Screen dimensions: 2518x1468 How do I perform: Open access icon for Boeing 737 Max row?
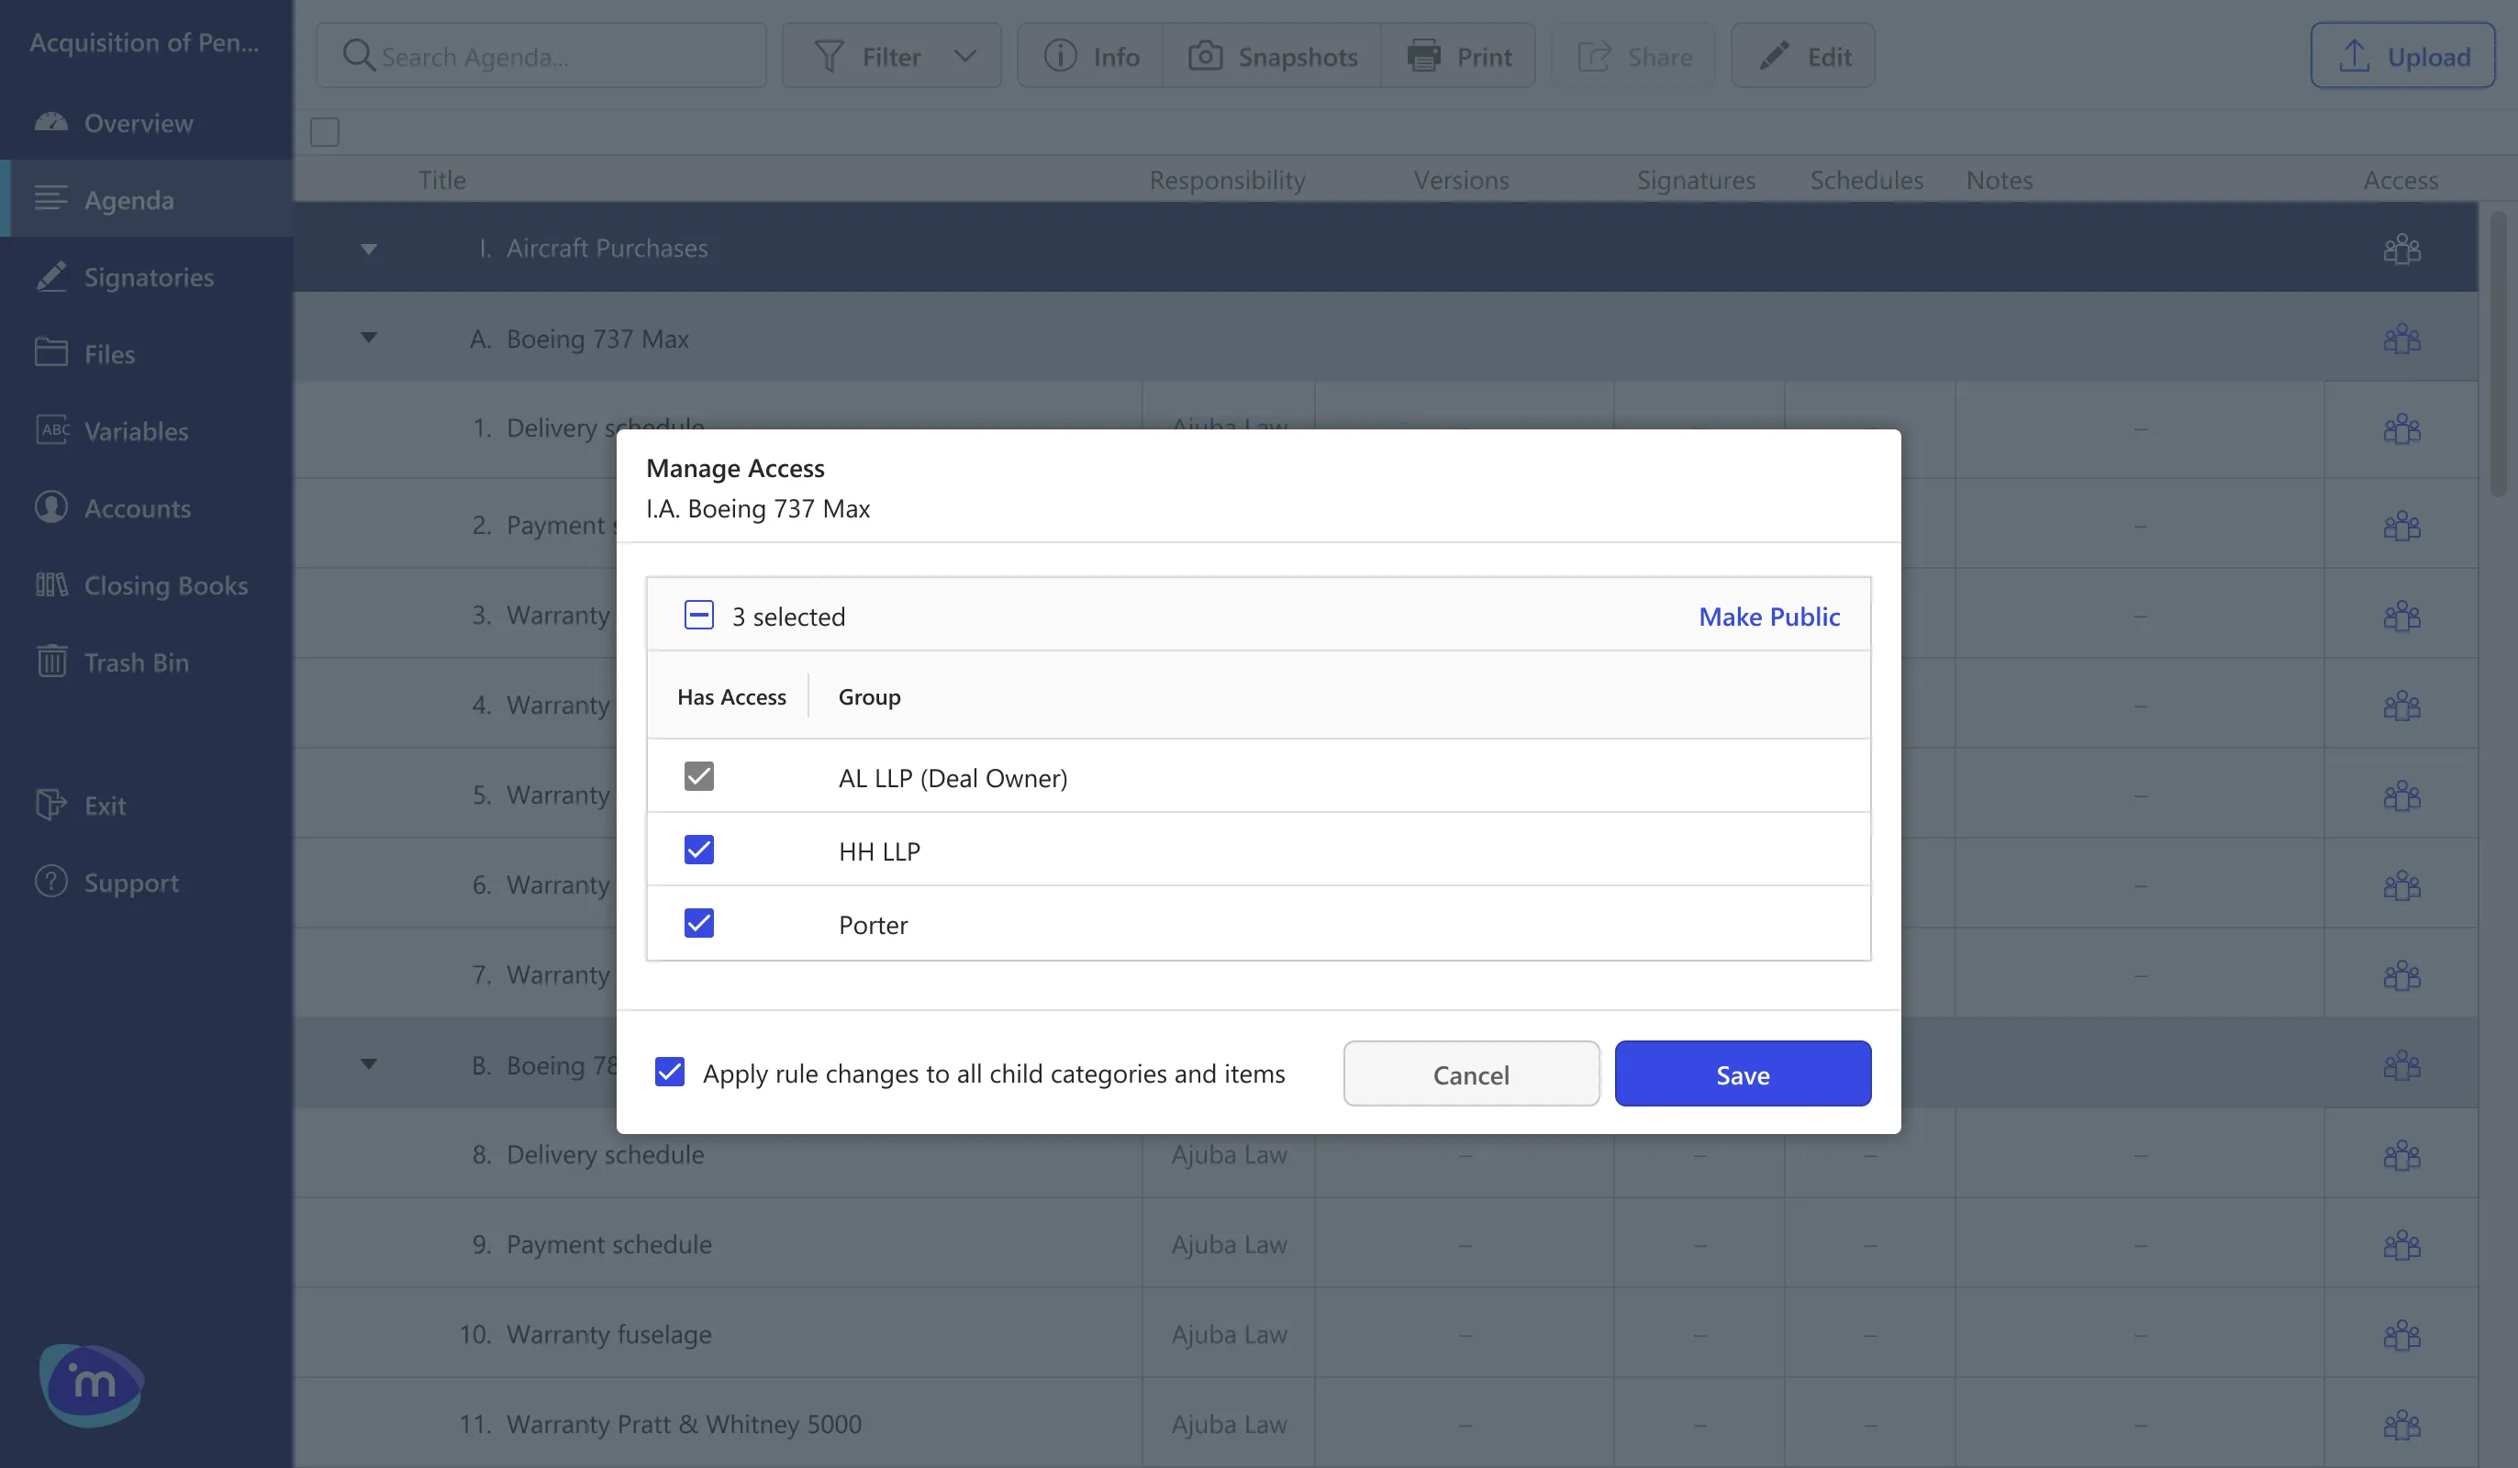coord(2401,339)
